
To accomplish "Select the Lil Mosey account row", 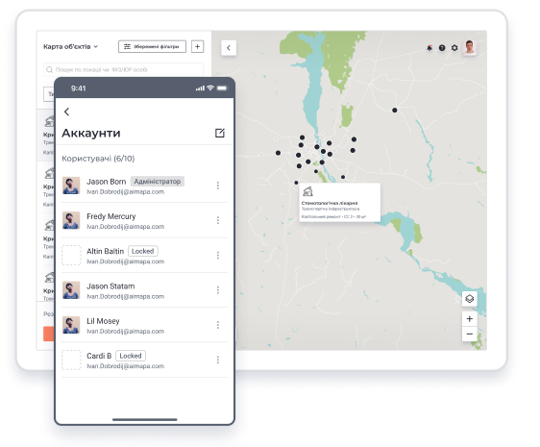I will coord(145,325).
